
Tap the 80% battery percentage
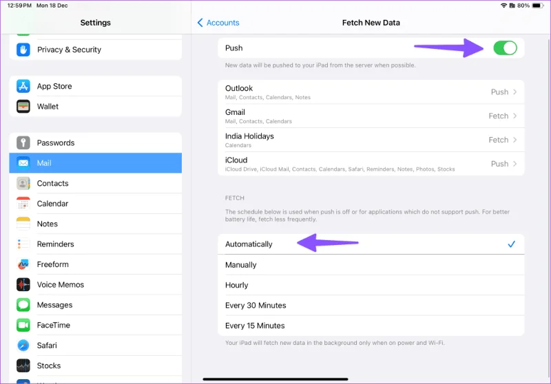click(523, 6)
